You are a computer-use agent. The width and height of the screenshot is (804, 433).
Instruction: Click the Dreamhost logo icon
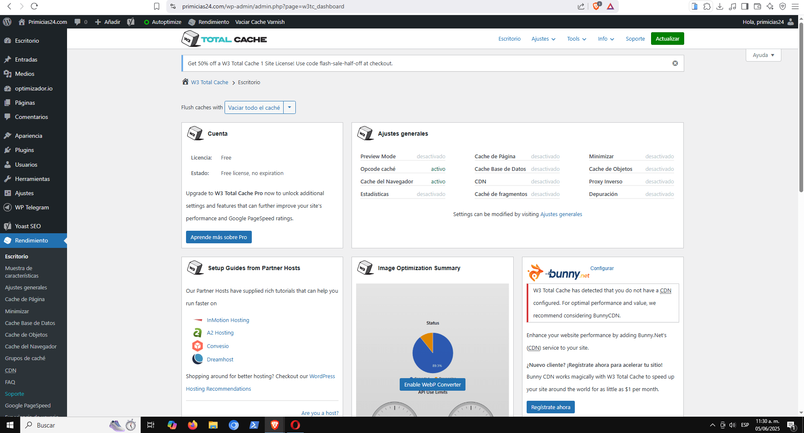pyautogui.click(x=197, y=359)
